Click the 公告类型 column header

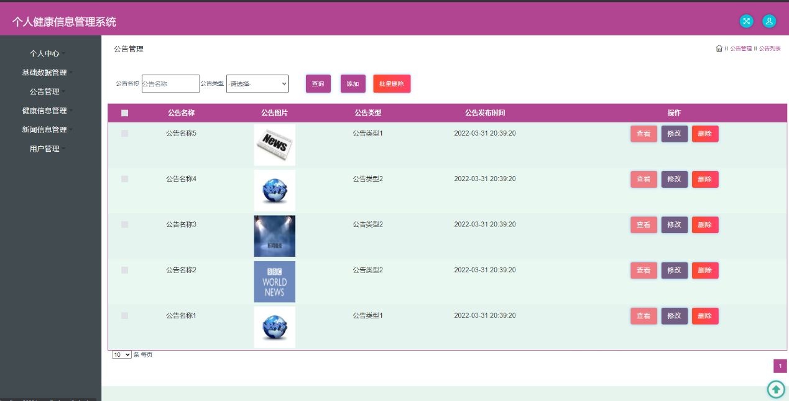click(x=367, y=113)
